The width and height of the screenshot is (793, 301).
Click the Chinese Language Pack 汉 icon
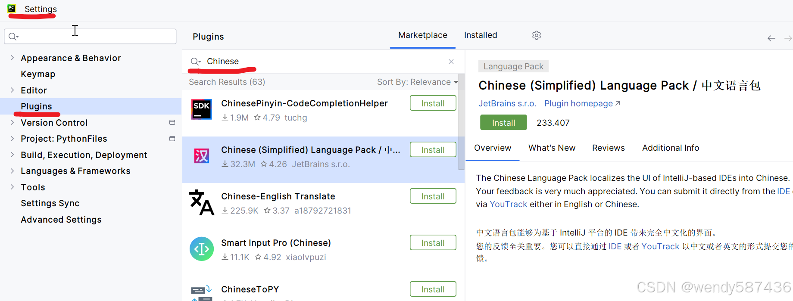pos(202,156)
